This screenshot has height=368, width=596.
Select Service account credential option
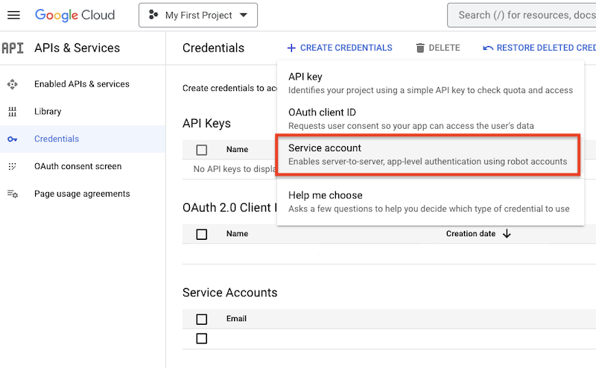[x=428, y=154]
